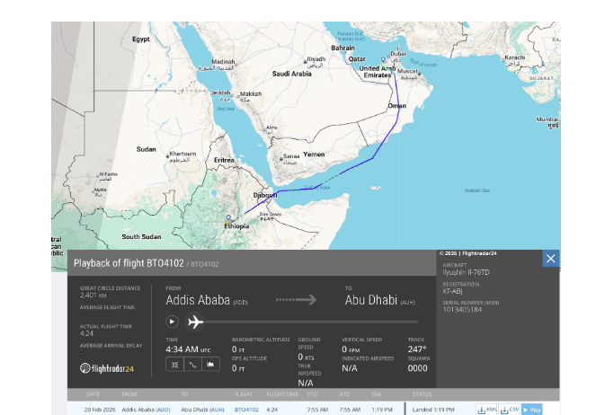
Task: Click the FLIGHT column header
Action: coord(244,394)
